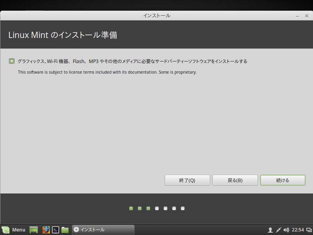Click the clock showing 22:54
This screenshot has width=313, height=235.
click(x=298, y=230)
